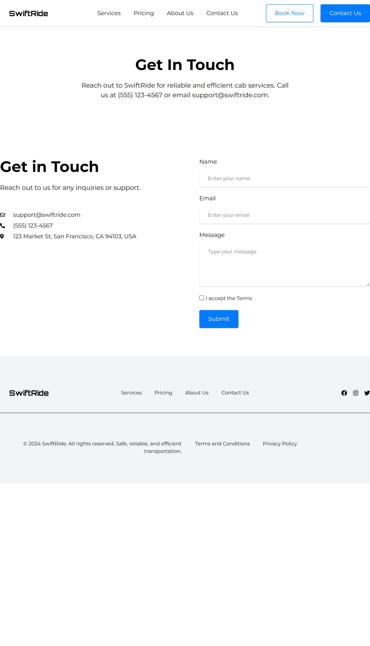Click the phone icon beside (555) 123-4567

pyautogui.click(x=3, y=226)
